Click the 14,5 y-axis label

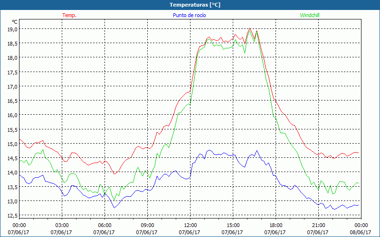pos(12,158)
